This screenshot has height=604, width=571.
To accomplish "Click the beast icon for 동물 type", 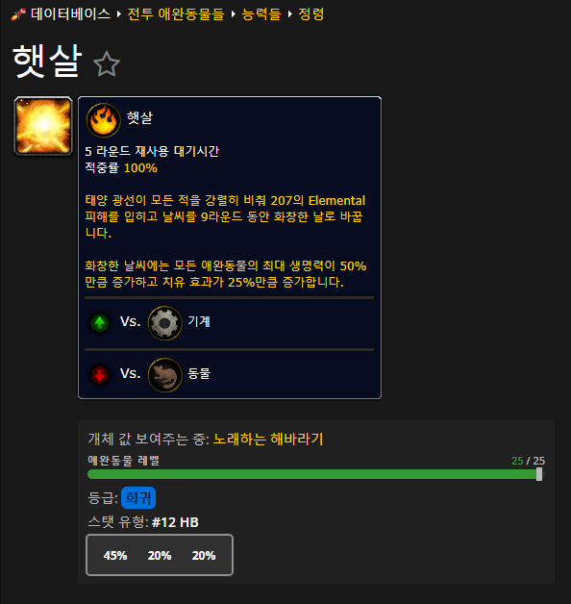I will pos(165,375).
